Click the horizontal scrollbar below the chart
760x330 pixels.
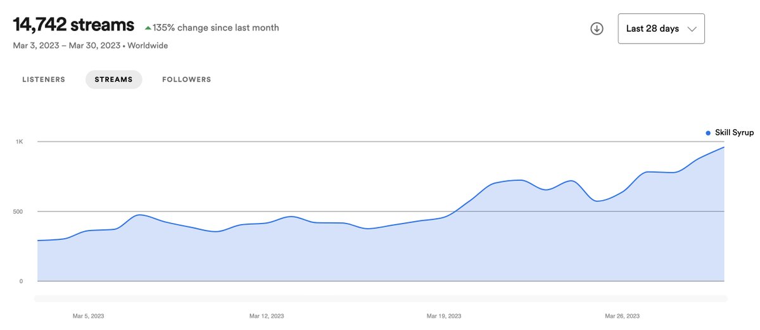click(381, 298)
